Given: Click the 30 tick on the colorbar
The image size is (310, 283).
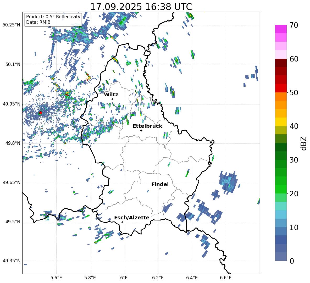Looking at the screenshot, I should click(294, 160).
